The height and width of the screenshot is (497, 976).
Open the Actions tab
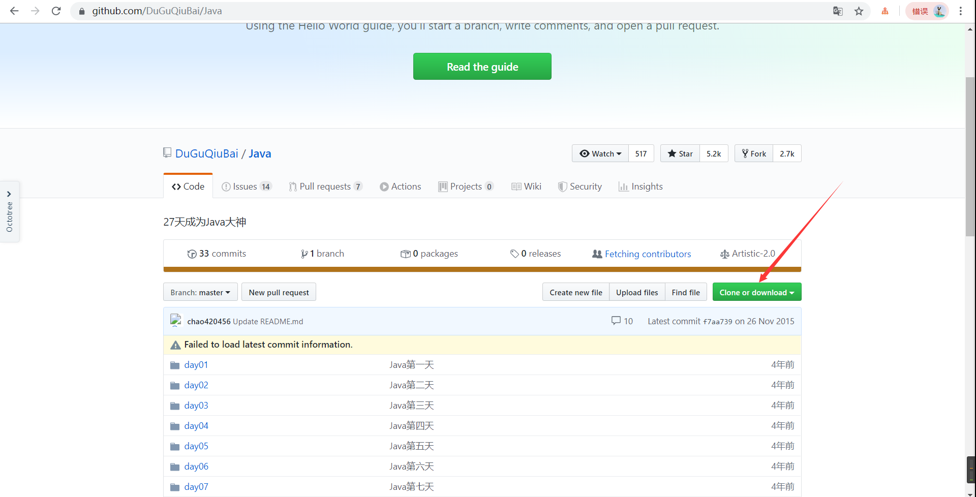click(x=401, y=187)
